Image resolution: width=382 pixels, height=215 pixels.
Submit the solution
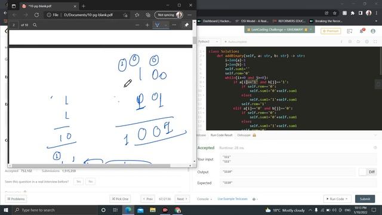click(365, 199)
